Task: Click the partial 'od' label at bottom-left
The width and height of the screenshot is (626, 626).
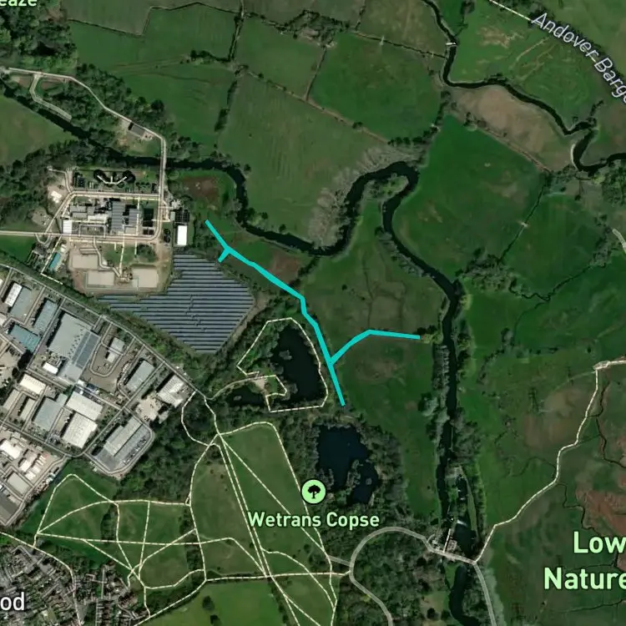Action: pyautogui.click(x=13, y=602)
